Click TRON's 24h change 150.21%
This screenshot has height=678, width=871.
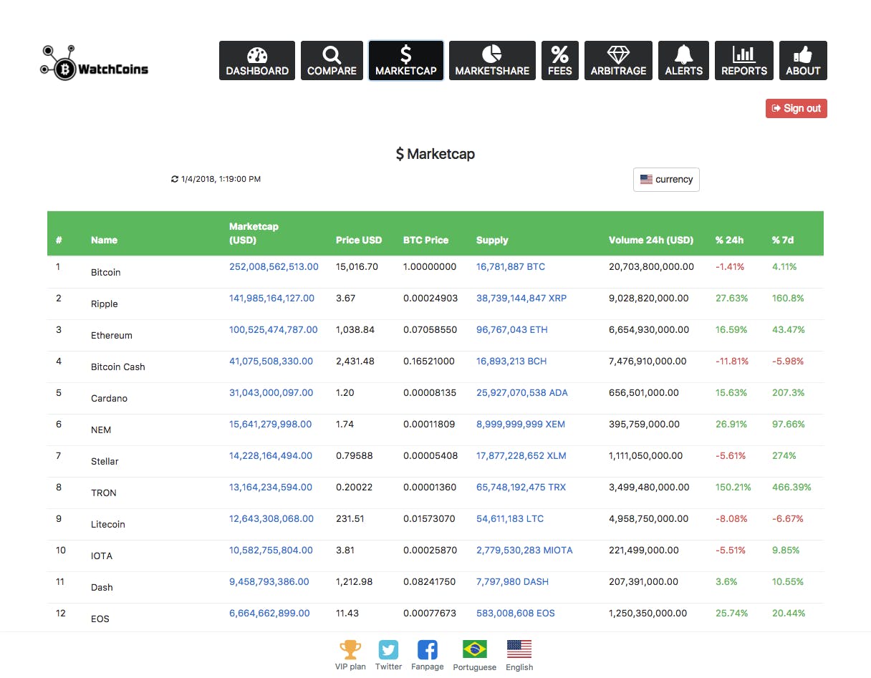733,487
